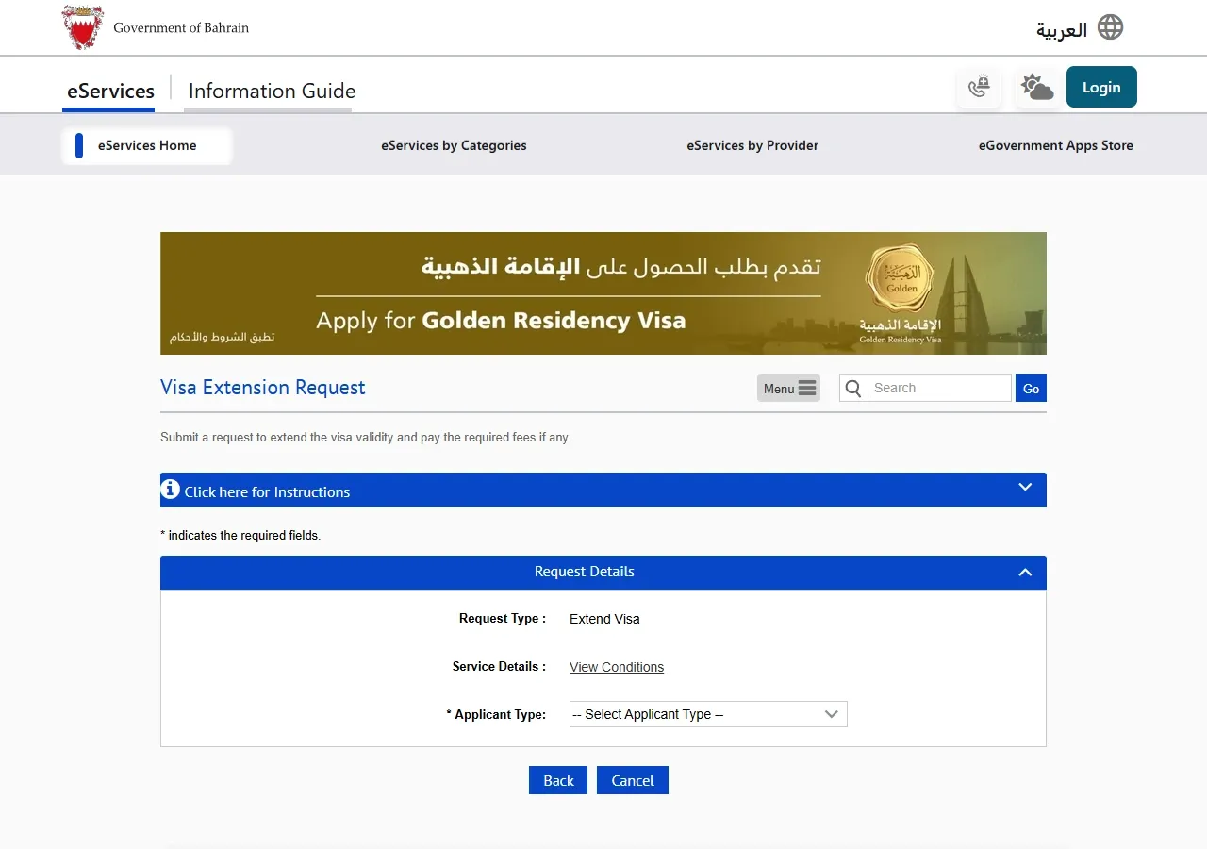Click the Cancel button

click(633, 780)
